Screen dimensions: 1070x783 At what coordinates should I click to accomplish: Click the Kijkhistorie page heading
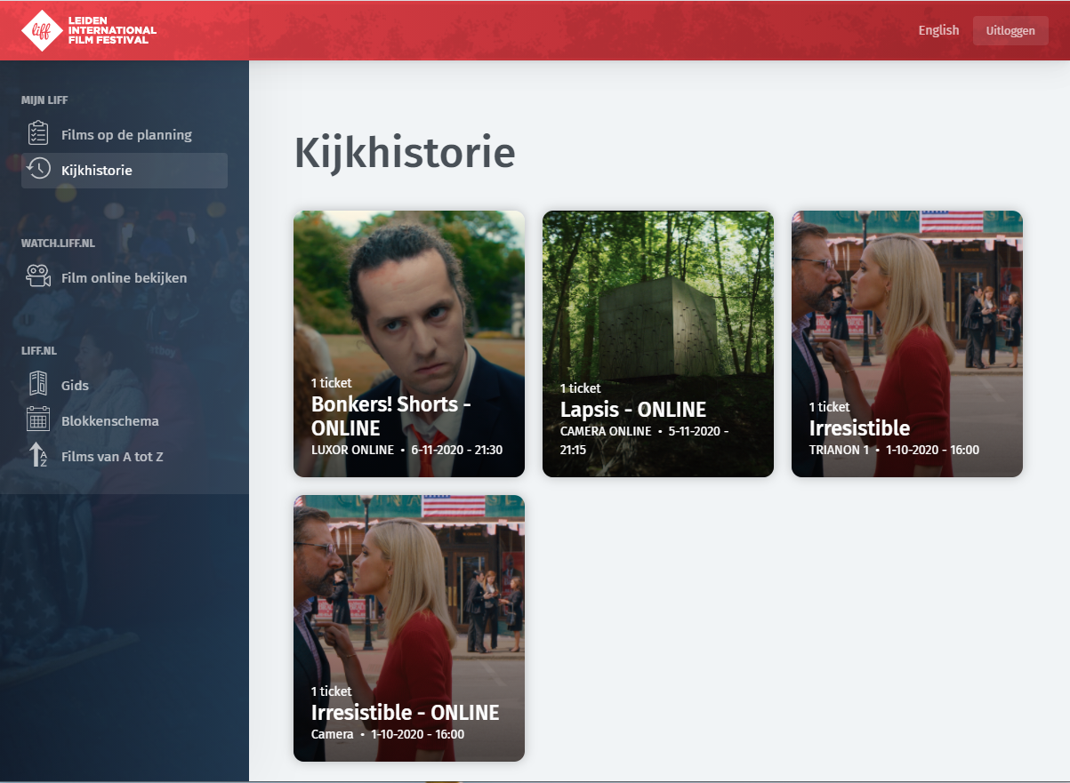point(405,153)
